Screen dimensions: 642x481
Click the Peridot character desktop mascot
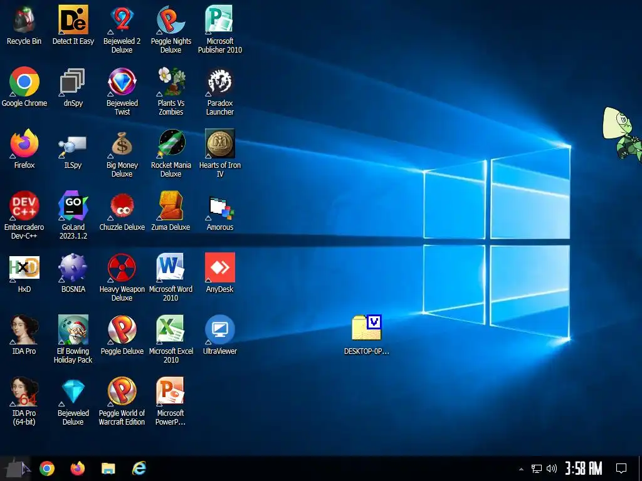(x=622, y=135)
